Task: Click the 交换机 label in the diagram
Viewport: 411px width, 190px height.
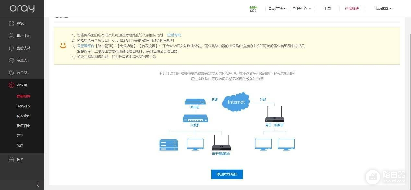Action: (x=195, y=125)
